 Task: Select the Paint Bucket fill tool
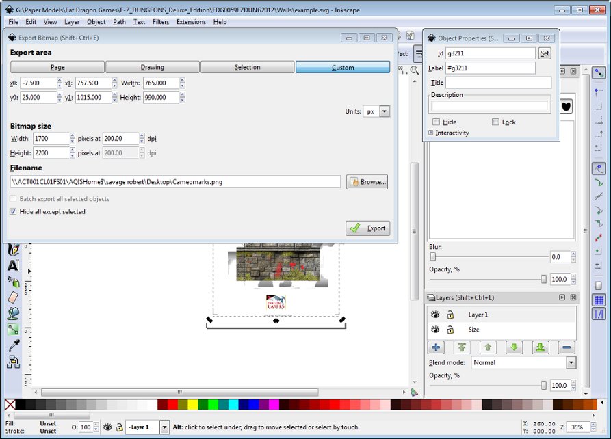[x=12, y=313]
